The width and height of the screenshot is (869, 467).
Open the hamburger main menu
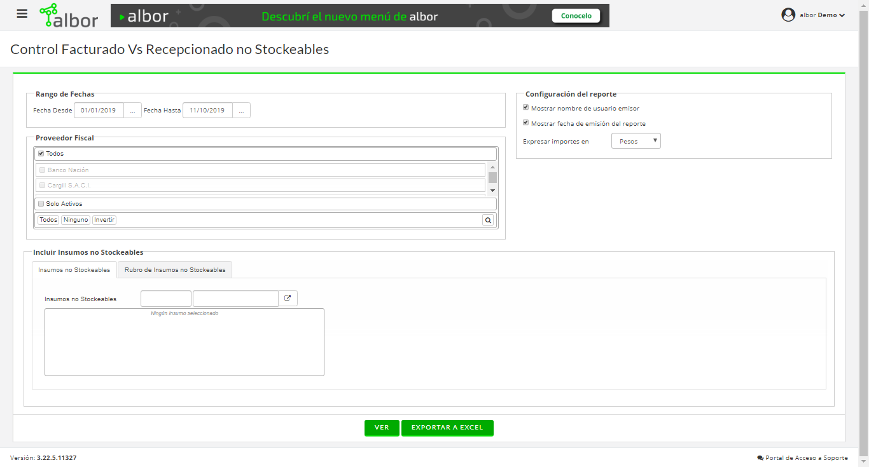pyautogui.click(x=22, y=14)
